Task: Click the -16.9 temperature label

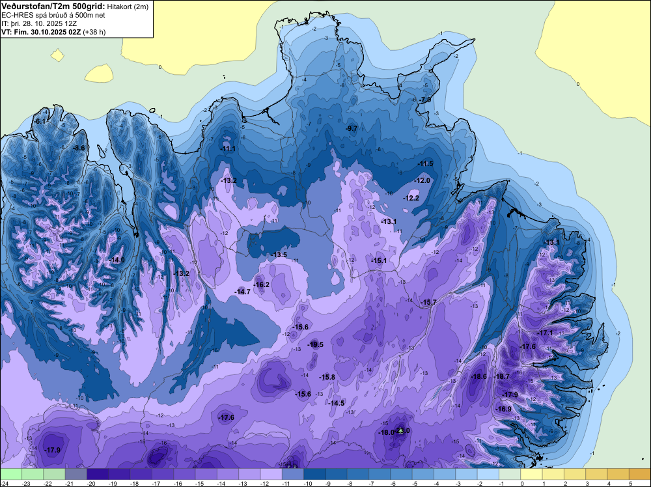Action: pos(504,409)
